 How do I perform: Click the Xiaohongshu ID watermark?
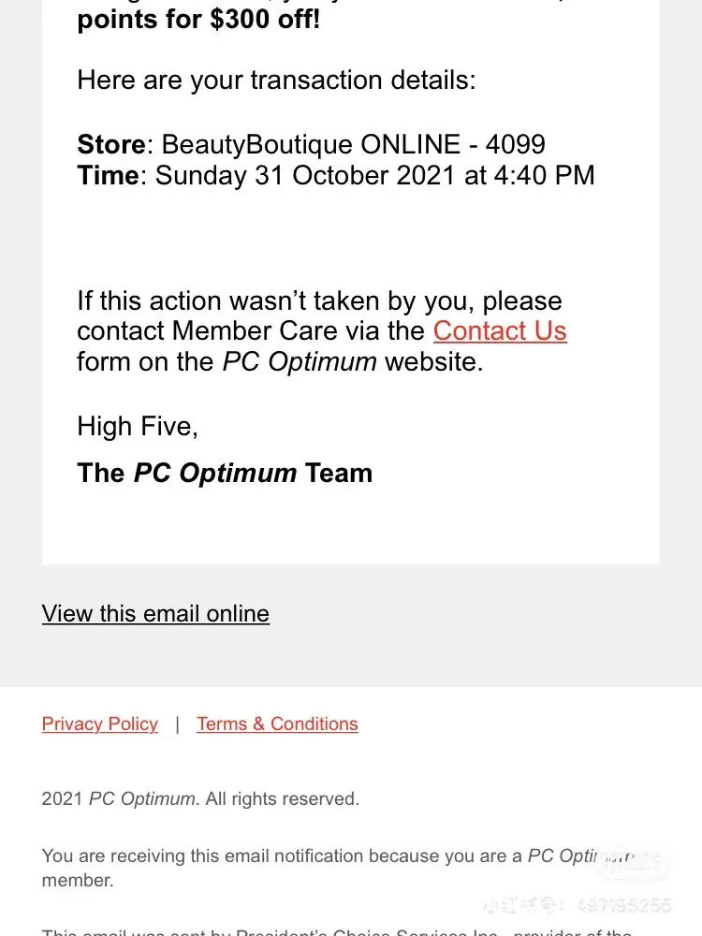(578, 905)
